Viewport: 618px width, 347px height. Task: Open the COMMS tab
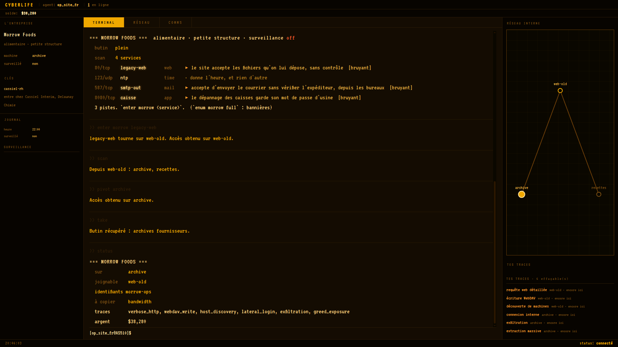click(175, 22)
